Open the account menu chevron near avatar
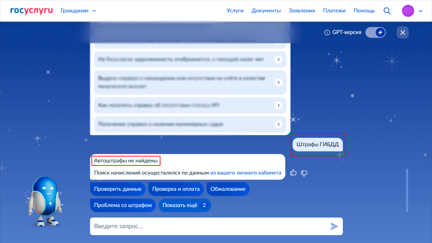Viewport: 432px width, 243px height. (421, 11)
